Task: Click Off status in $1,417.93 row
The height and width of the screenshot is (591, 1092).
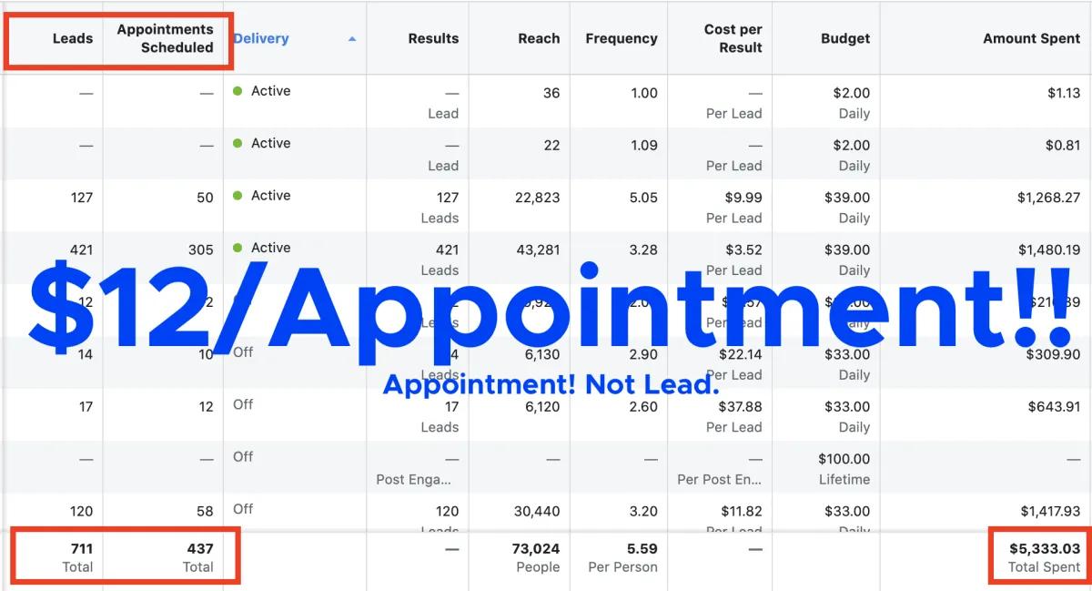Action: 243,509
